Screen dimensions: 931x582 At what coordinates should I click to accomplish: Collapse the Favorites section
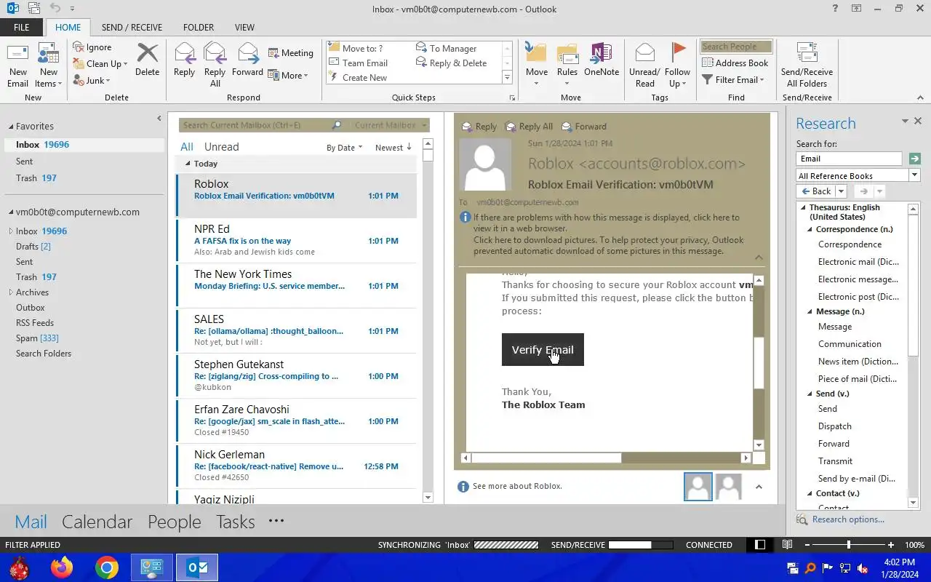[11, 127]
